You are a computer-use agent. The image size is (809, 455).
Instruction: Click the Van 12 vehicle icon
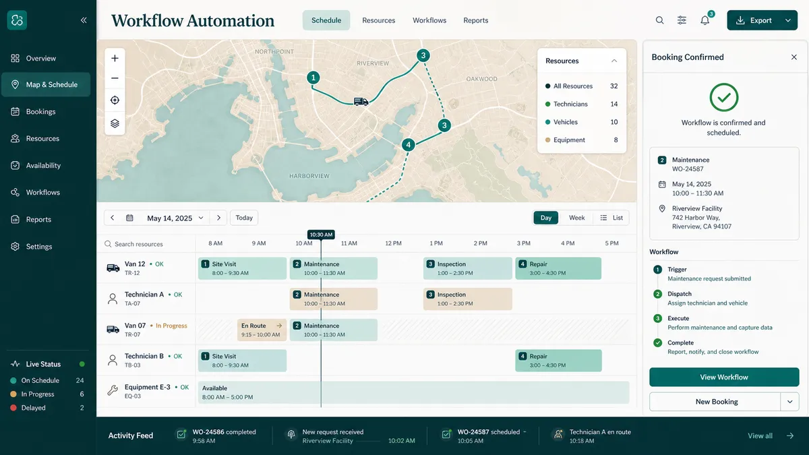(113, 268)
